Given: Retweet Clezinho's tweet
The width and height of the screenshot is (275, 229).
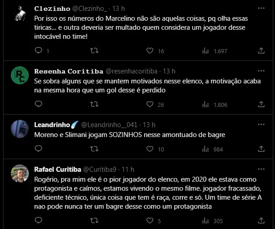Looking at the screenshot, I should click(x=95, y=51).
